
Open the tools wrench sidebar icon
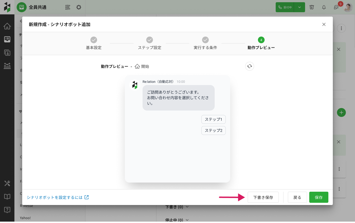[7, 183]
